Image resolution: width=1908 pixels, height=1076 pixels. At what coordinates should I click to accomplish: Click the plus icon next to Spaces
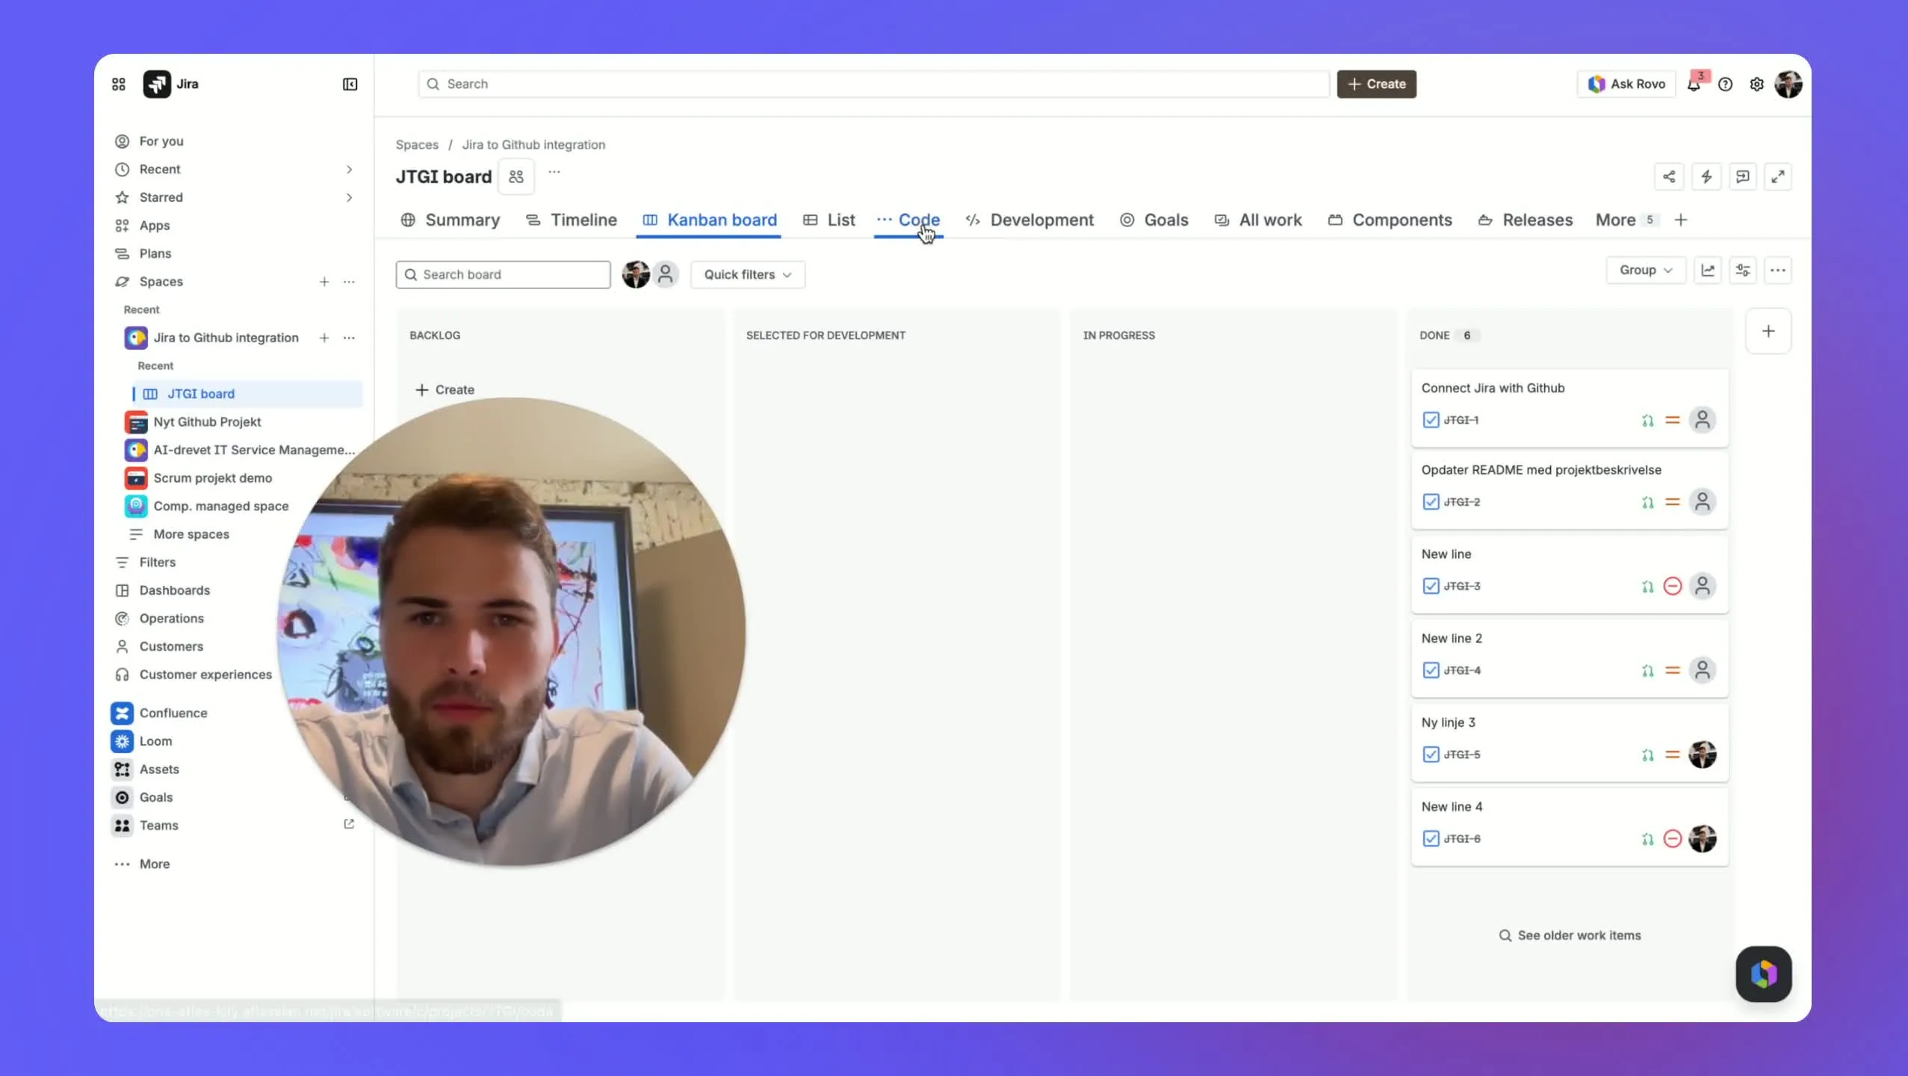(324, 282)
